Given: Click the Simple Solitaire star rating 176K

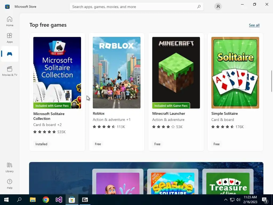Looking at the screenshot, I should 227,127.
